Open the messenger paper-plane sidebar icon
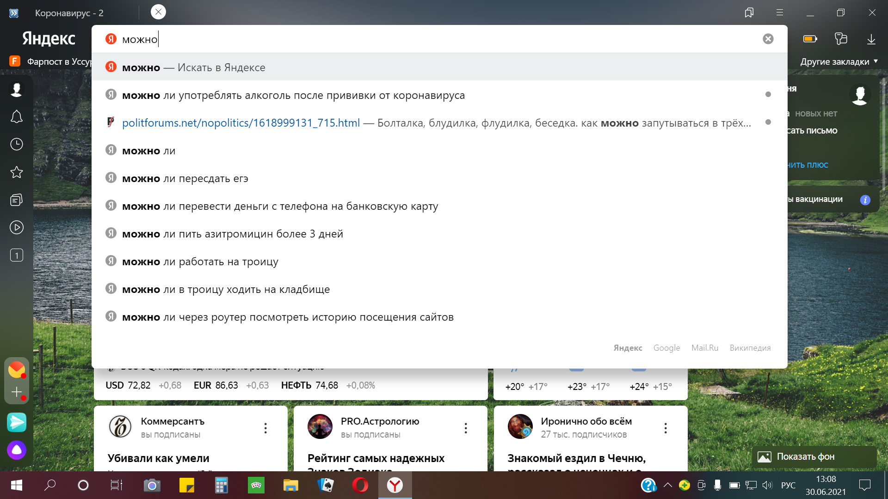This screenshot has height=499, width=888. pos(17,422)
